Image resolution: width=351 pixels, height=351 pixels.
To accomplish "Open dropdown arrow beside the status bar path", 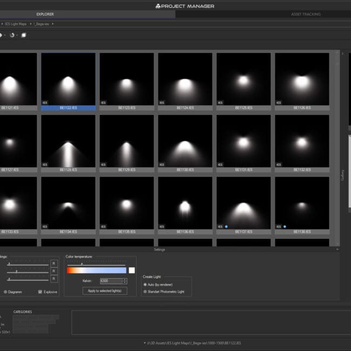I will point(145,343).
